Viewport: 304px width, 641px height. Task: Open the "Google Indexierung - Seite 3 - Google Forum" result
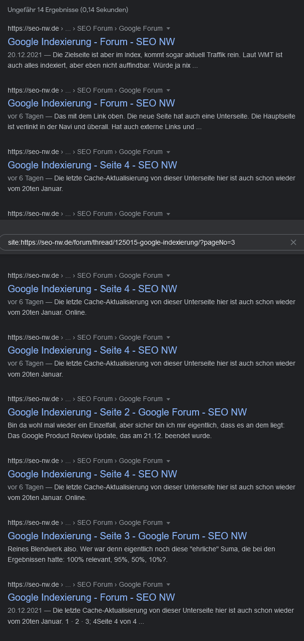tap(127, 536)
